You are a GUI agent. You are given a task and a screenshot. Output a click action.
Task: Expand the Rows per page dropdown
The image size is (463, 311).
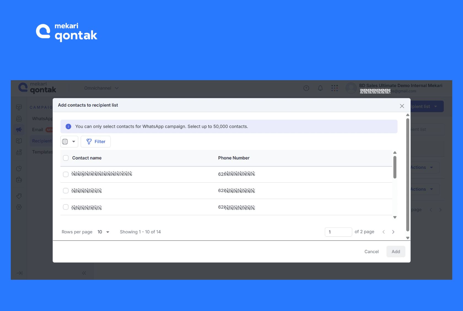(x=104, y=232)
